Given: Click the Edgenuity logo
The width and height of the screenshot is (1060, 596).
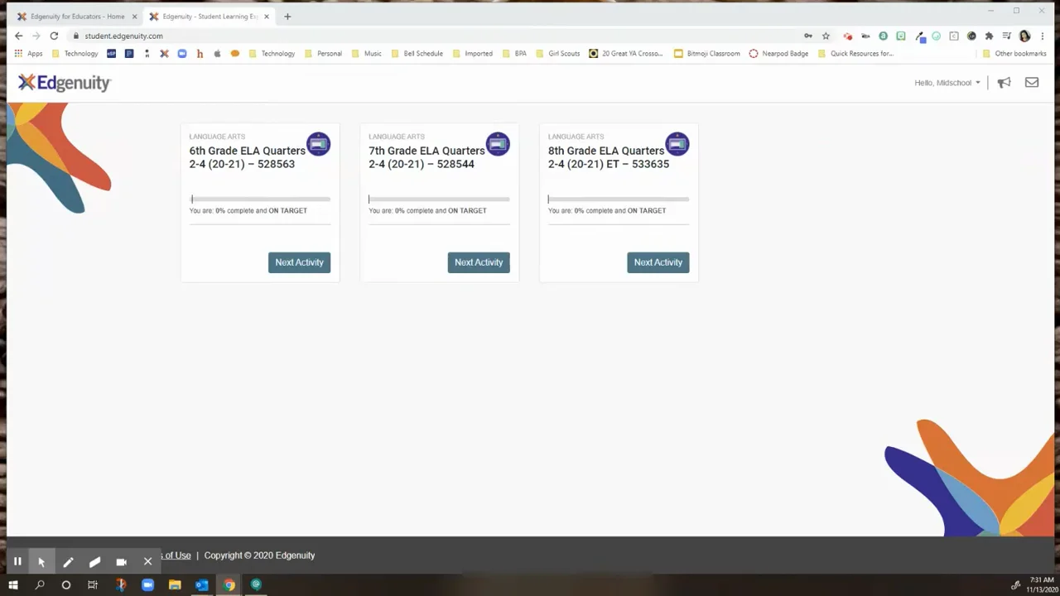Looking at the screenshot, I should [x=64, y=82].
